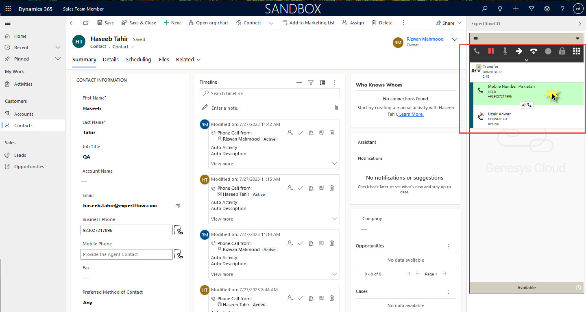Viewport: 586px width, 312px height.
Task: Open Leads in the left navigation
Action: pos(20,155)
